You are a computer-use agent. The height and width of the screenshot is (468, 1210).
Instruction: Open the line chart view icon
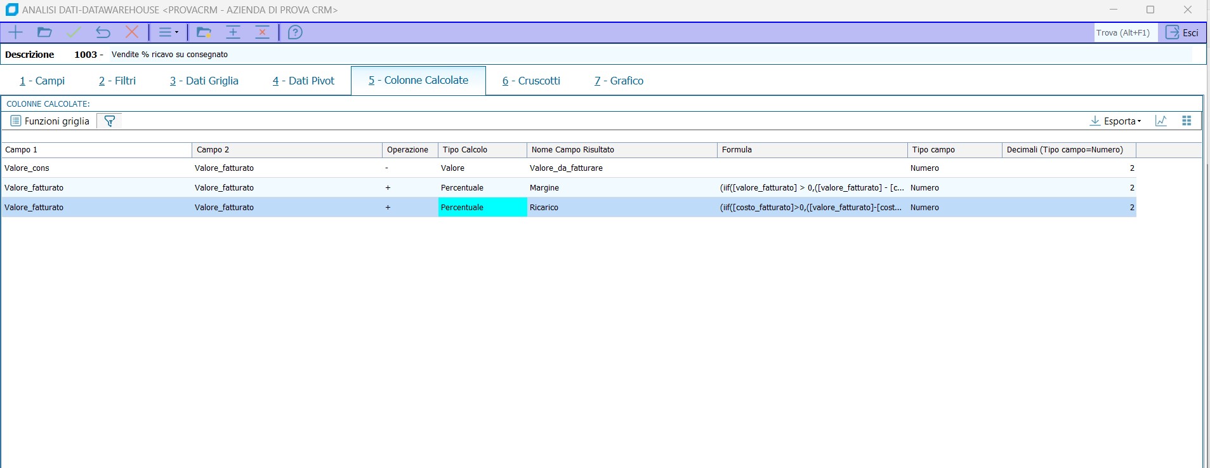[x=1161, y=121]
